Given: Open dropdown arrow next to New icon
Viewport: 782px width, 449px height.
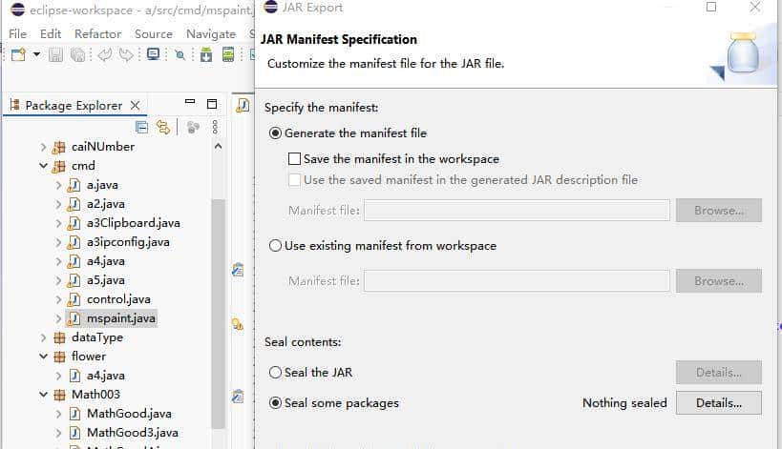Looking at the screenshot, I should (36, 55).
